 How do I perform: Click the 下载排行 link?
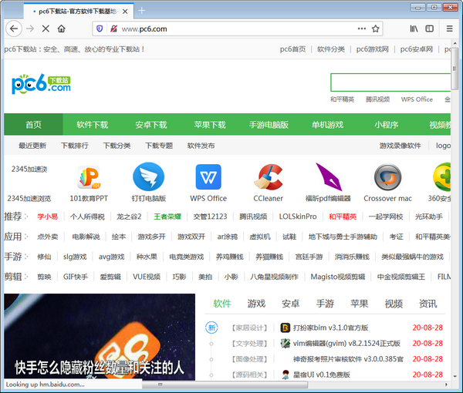[x=75, y=145]
